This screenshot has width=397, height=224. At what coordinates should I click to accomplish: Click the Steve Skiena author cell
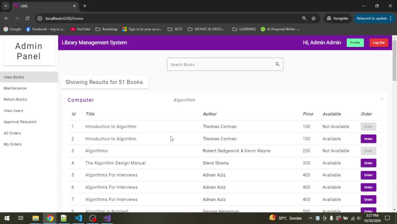tap(216, 163)
